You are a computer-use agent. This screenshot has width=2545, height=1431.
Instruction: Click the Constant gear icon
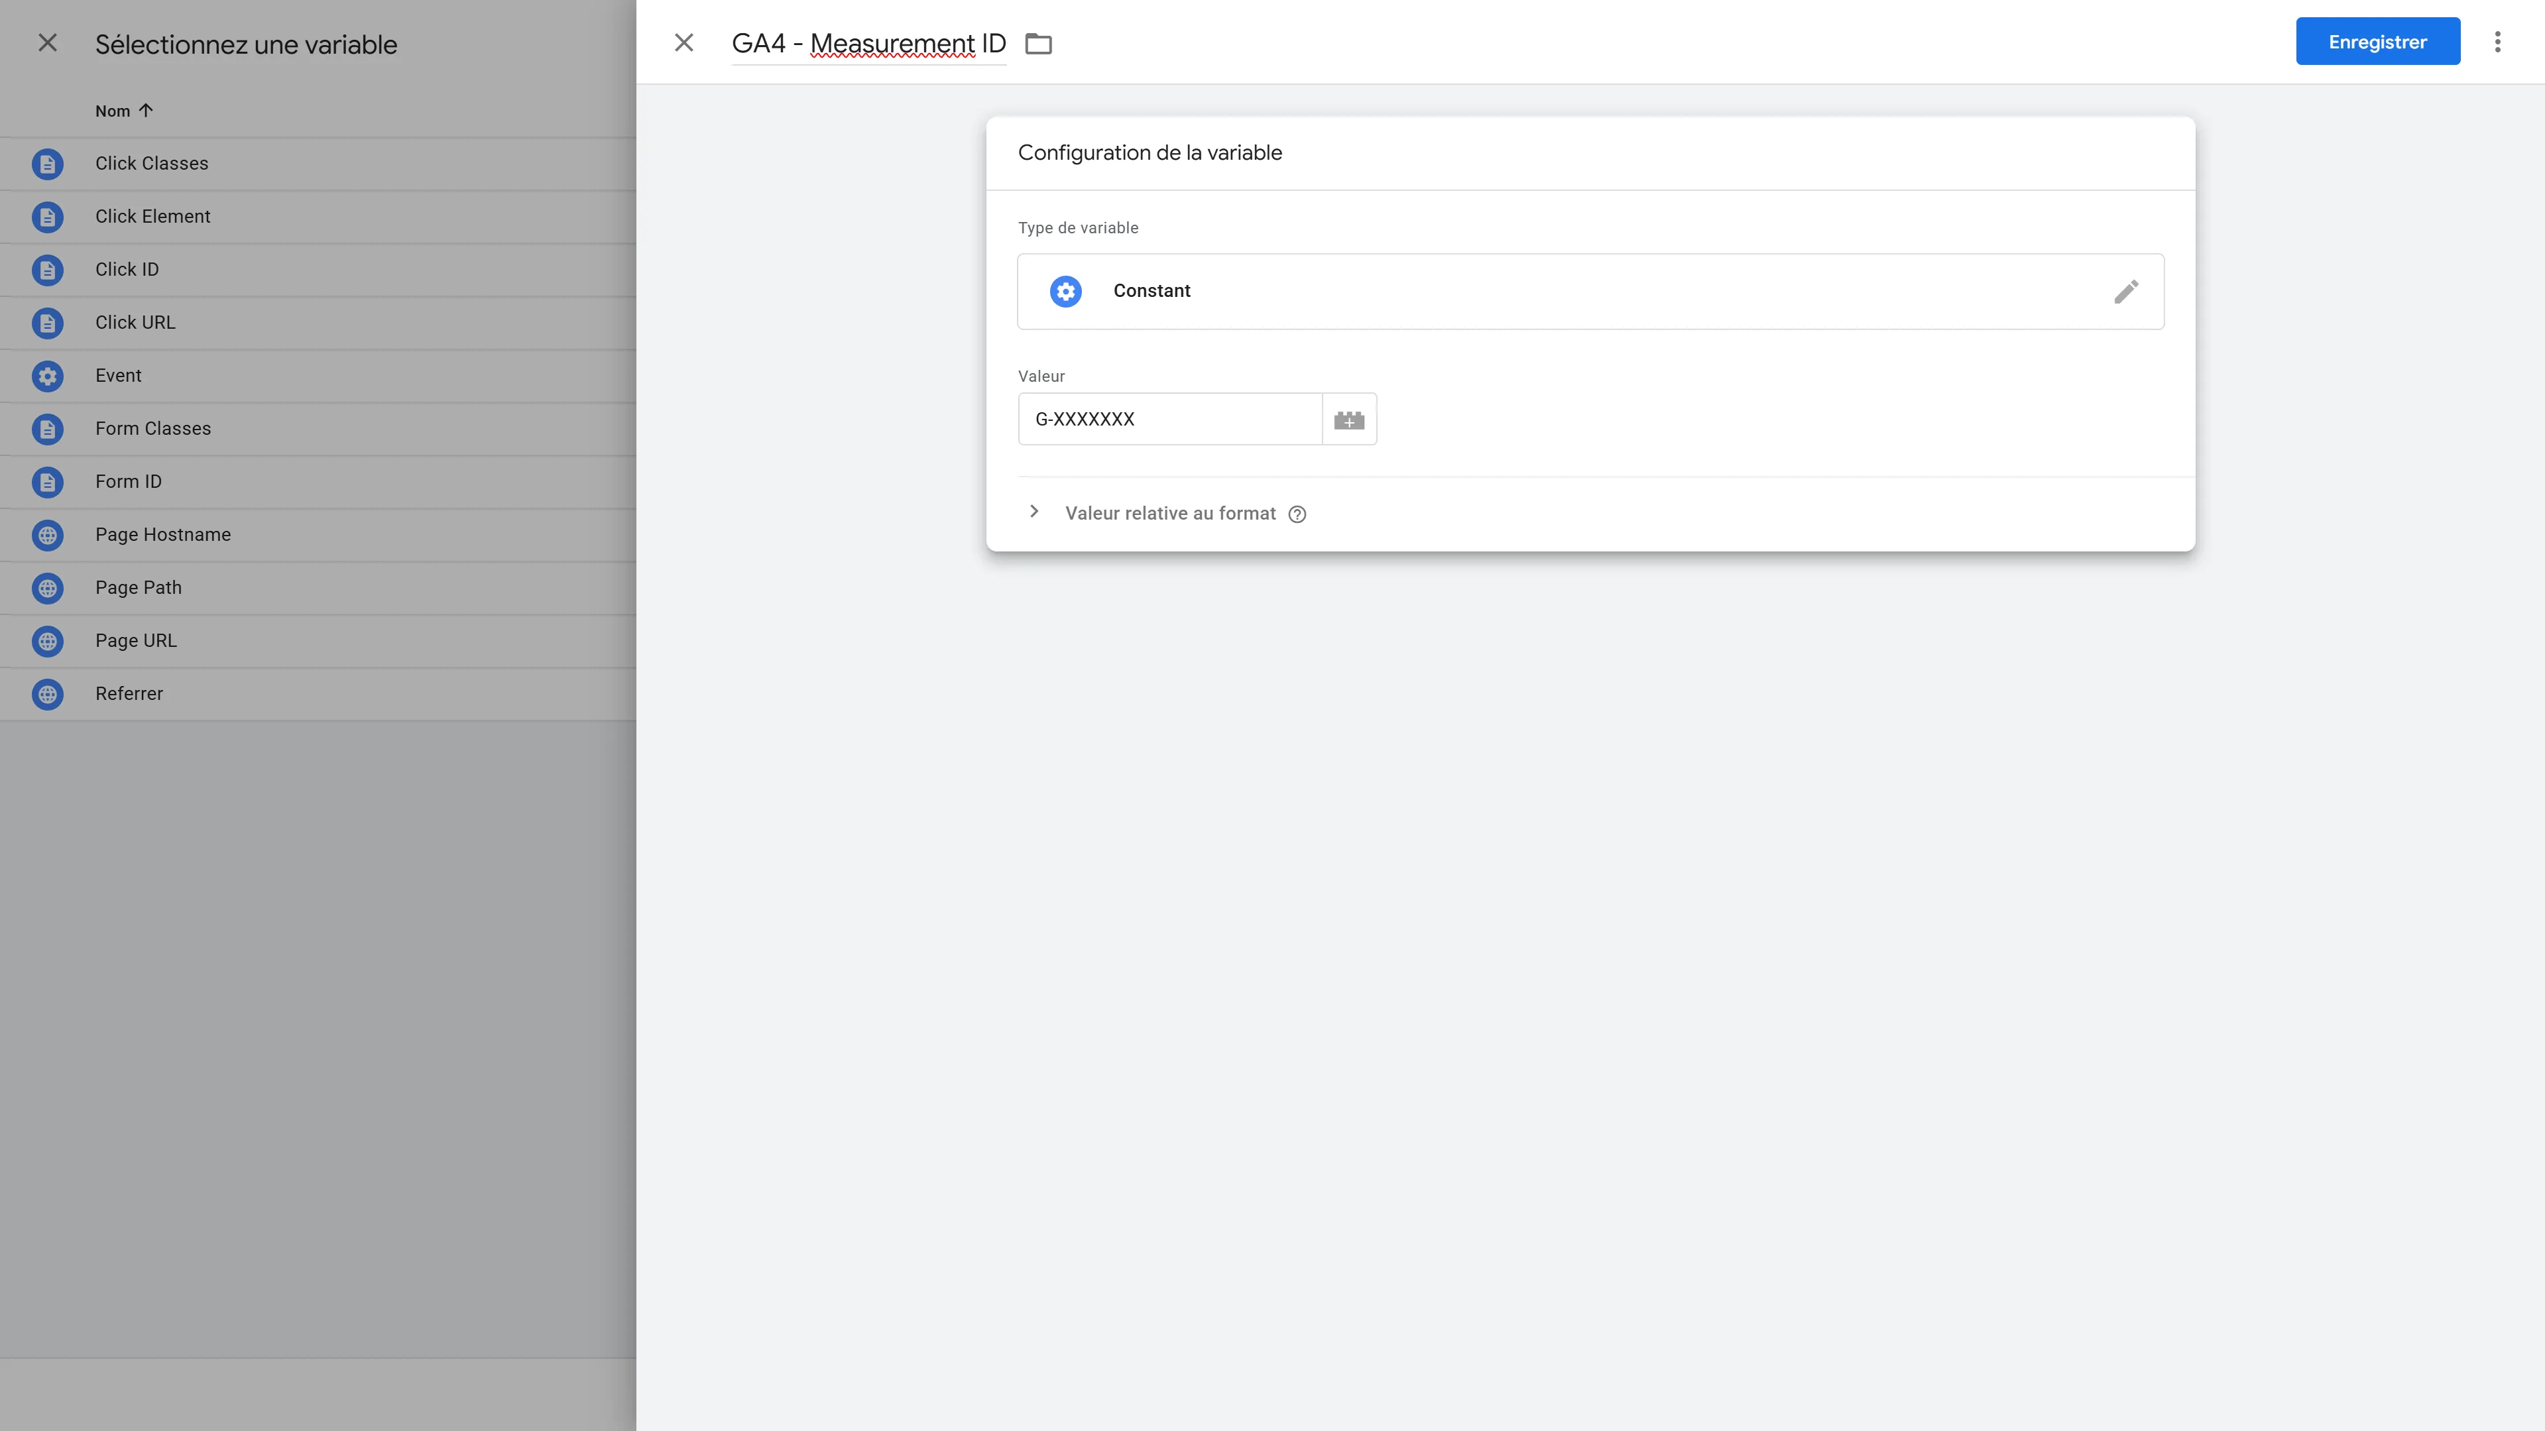click(x=1065, y=292)
